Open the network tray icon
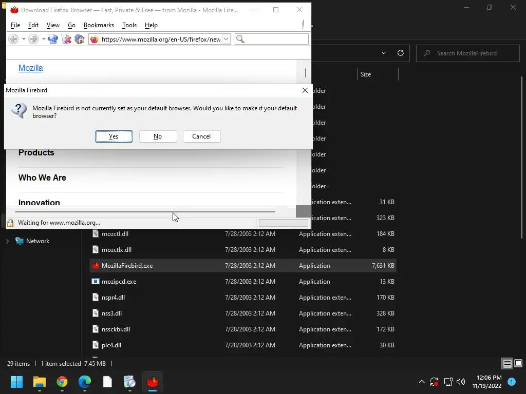 coord(448,382)
